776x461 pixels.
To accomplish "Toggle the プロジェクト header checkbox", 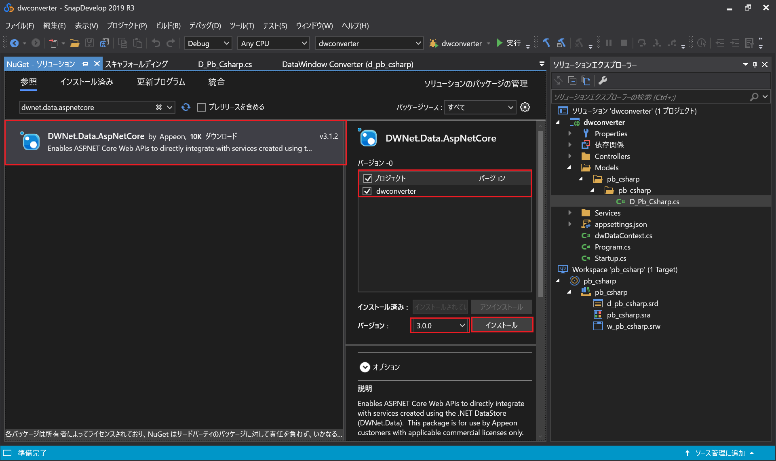I will pyautogui.click(x=367, y=178).
